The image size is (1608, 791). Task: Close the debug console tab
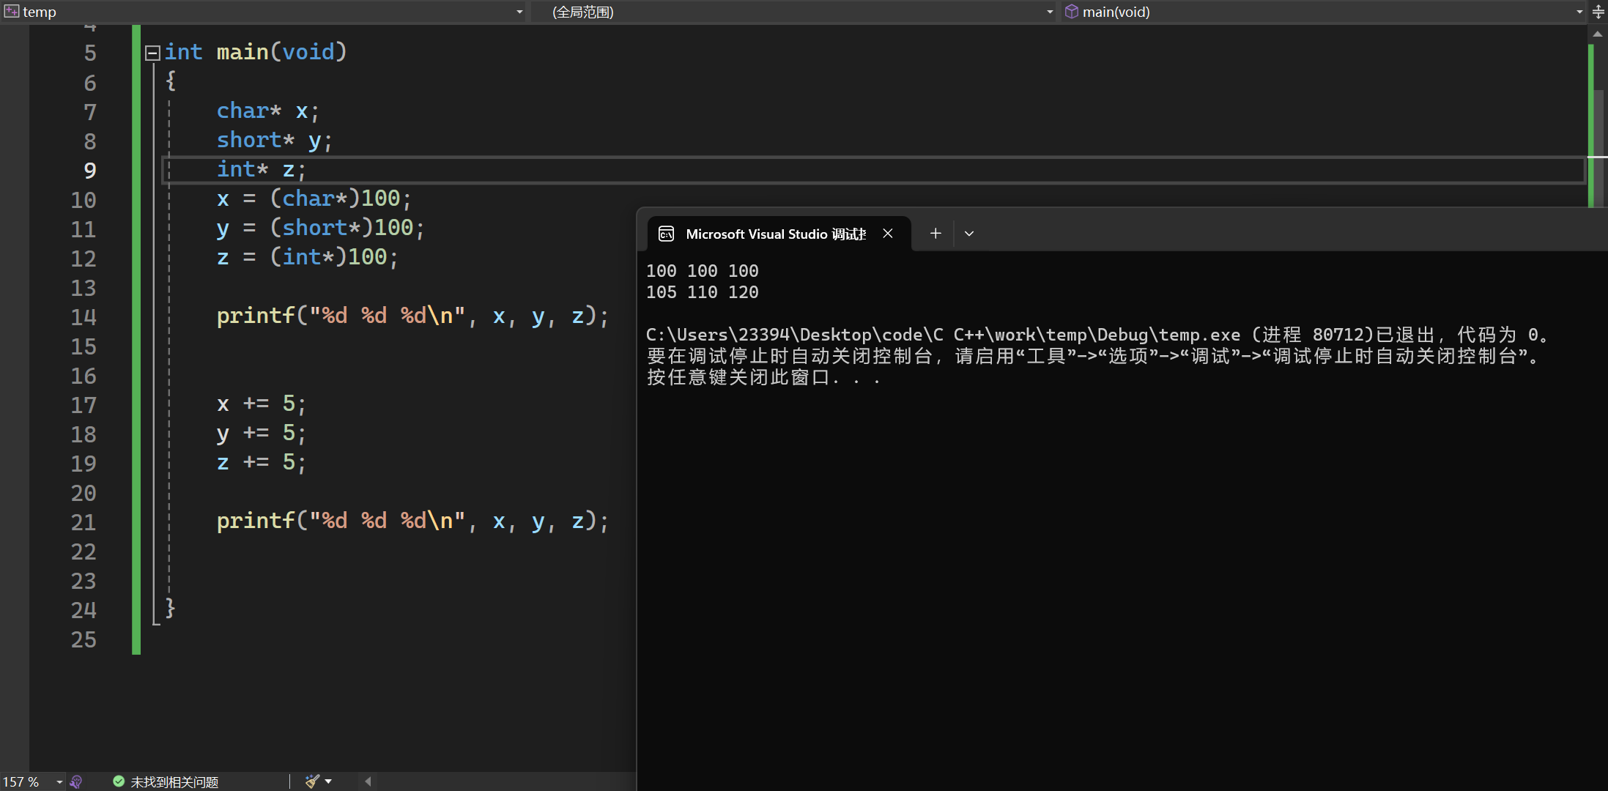click(888, 234)
